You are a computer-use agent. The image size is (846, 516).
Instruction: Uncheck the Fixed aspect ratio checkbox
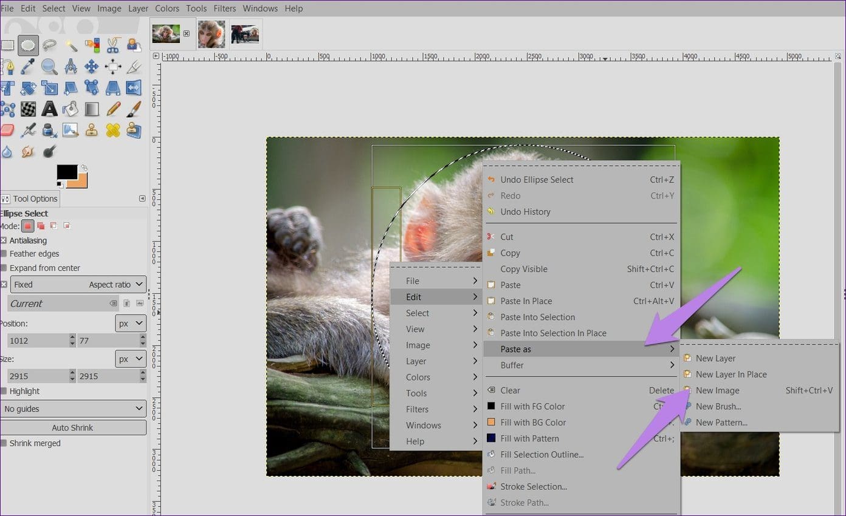pos(3,284)
